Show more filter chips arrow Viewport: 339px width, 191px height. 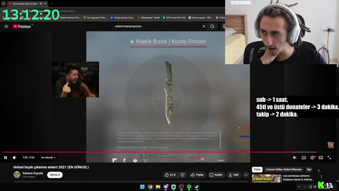click(319, 170)
